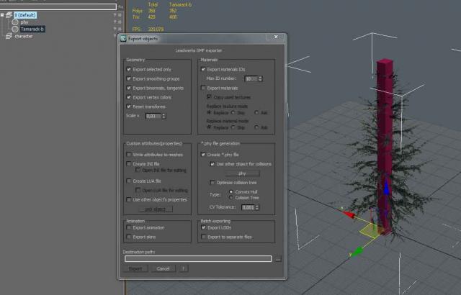Collapse the 0 (default) layer tree
Viewport: 461px width, 295px height.
tap(3, 14)
